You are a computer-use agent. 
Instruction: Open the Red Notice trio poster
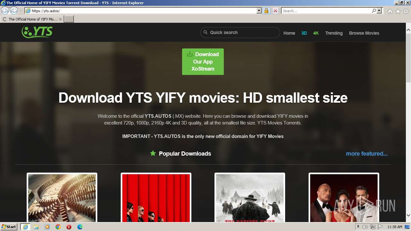[x=344, y=198]
